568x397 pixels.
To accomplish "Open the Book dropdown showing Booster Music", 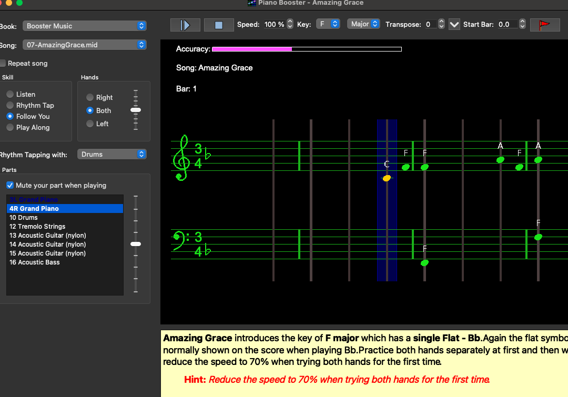I will point(84,26).
